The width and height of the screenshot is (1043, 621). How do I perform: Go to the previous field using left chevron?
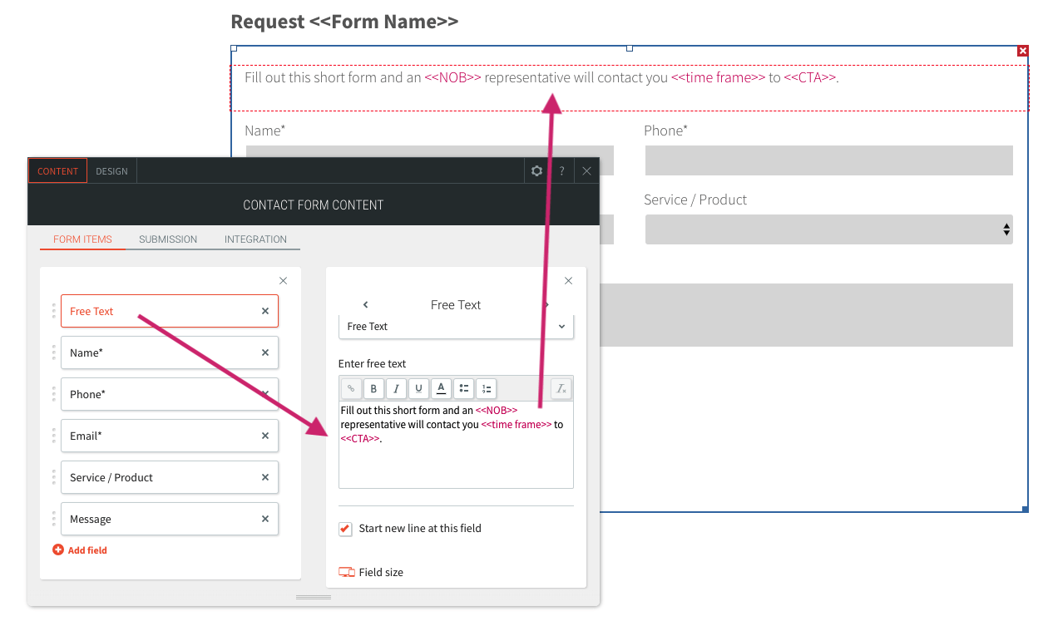(x=366, y=305)
